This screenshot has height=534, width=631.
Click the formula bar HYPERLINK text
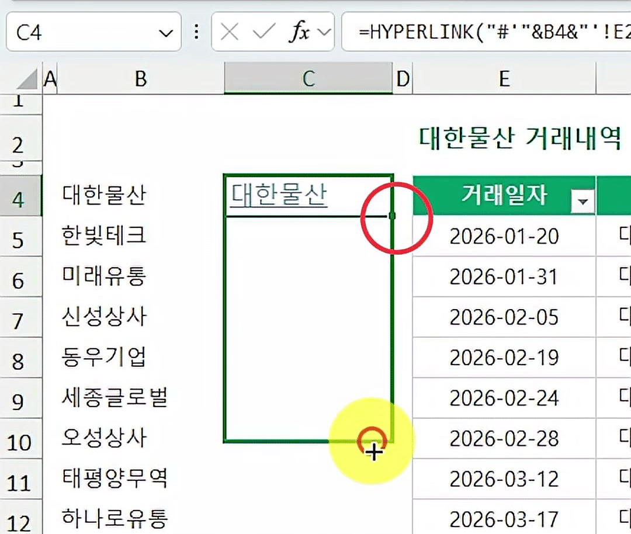(494, 32)
